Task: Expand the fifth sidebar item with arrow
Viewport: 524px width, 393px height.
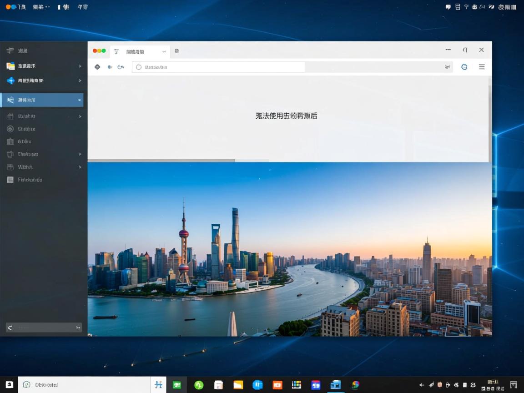Action: 80,116
